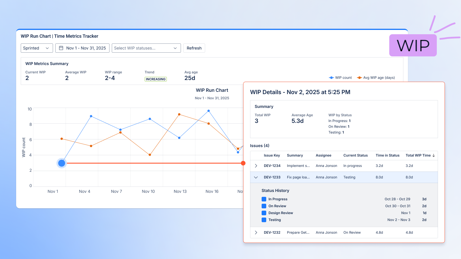Click the 'Oct 28 - Oct 29' date range
461x259 pixels.
[397, 199]
